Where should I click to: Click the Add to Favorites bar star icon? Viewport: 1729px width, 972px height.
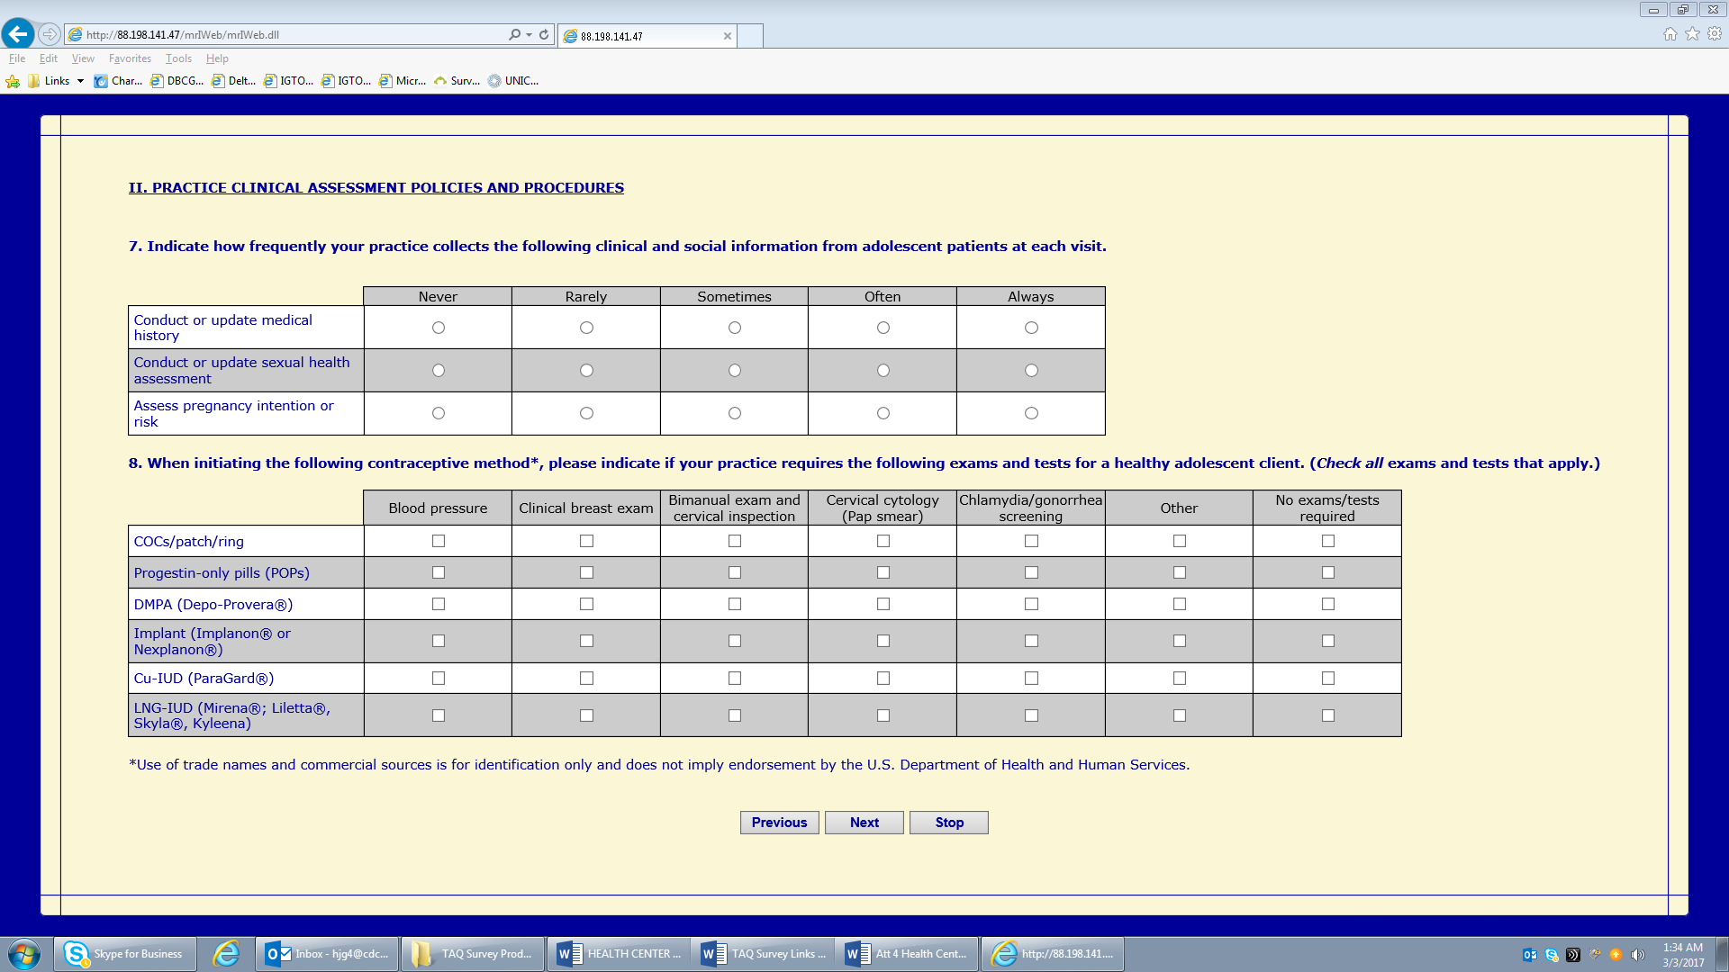tap(13, 81)
